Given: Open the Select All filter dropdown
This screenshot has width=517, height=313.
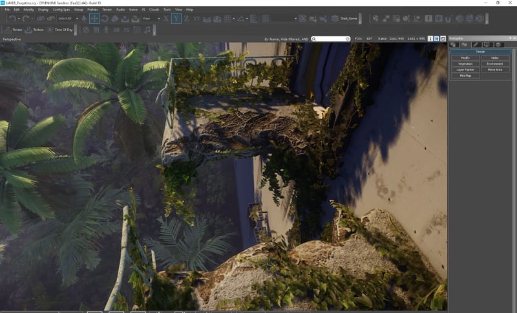Looking at the screenshot, I should 69,19.
